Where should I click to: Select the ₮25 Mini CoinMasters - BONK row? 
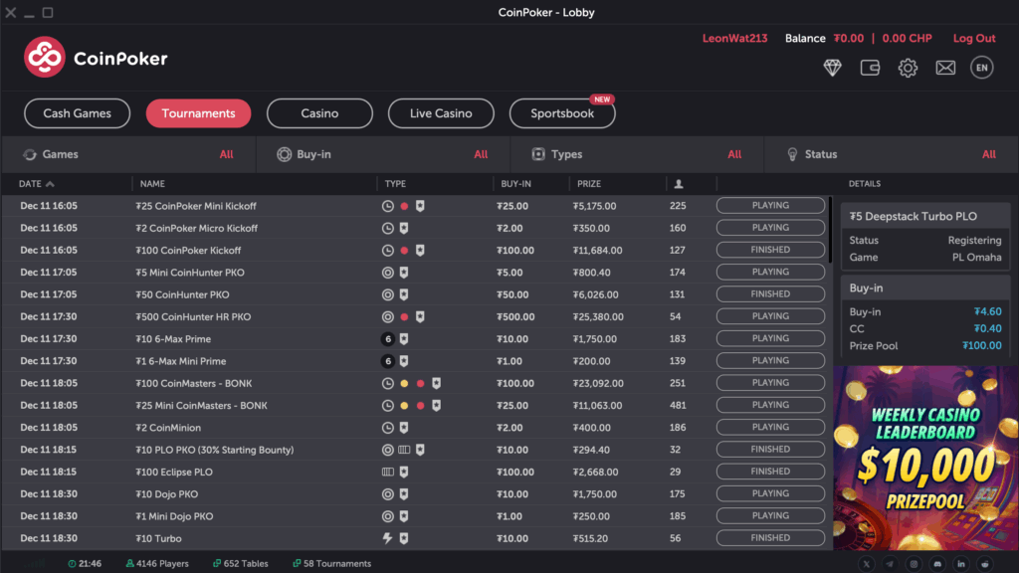[x=416, y=406]
